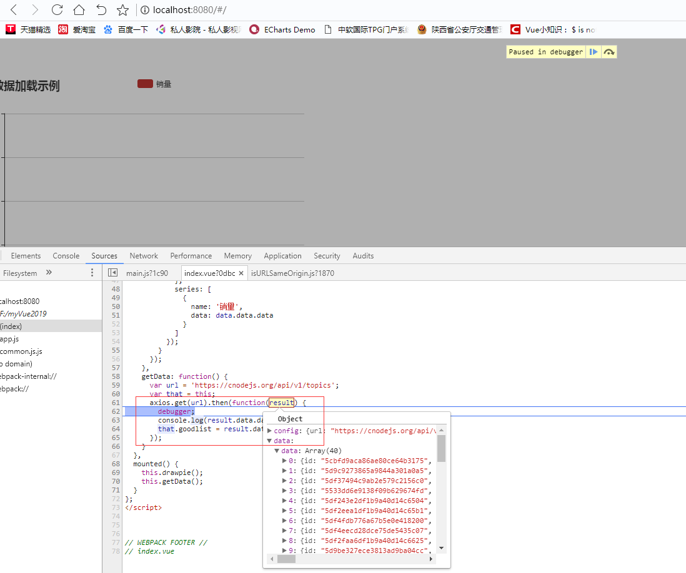Open the main.js?1c90 source tab
The image size is (686, 573).
click(x=147, y=273)
